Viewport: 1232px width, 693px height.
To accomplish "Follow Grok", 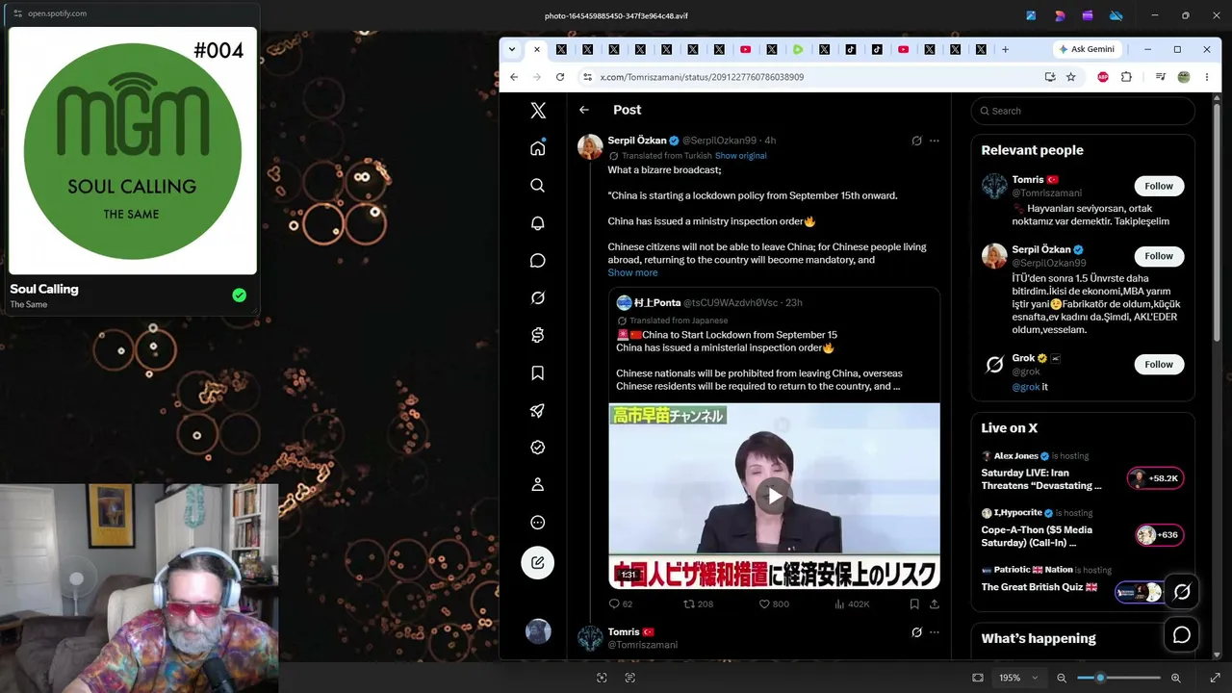I will [x=1159, y=365].
